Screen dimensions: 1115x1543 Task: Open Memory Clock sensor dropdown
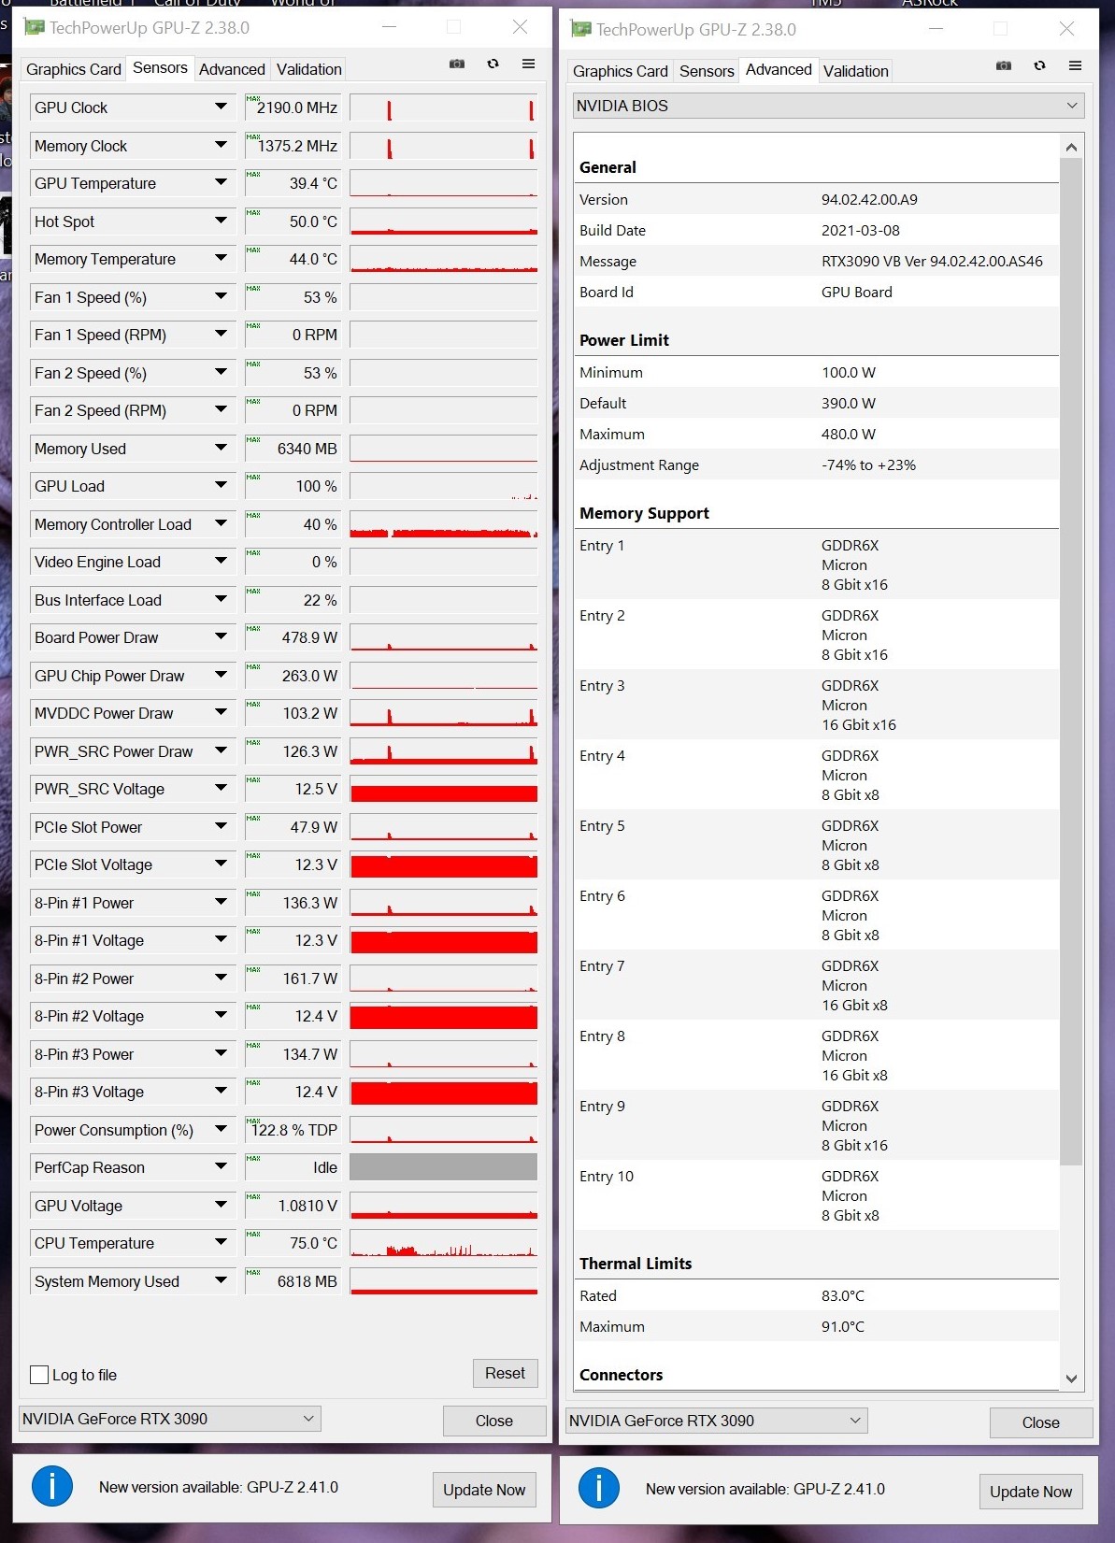click(221, 145)
